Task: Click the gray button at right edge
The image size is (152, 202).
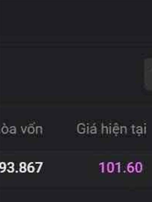Action: click(x=148, y=73)
